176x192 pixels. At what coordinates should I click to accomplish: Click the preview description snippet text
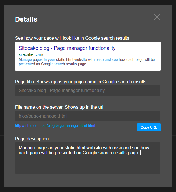click(87, 62)
